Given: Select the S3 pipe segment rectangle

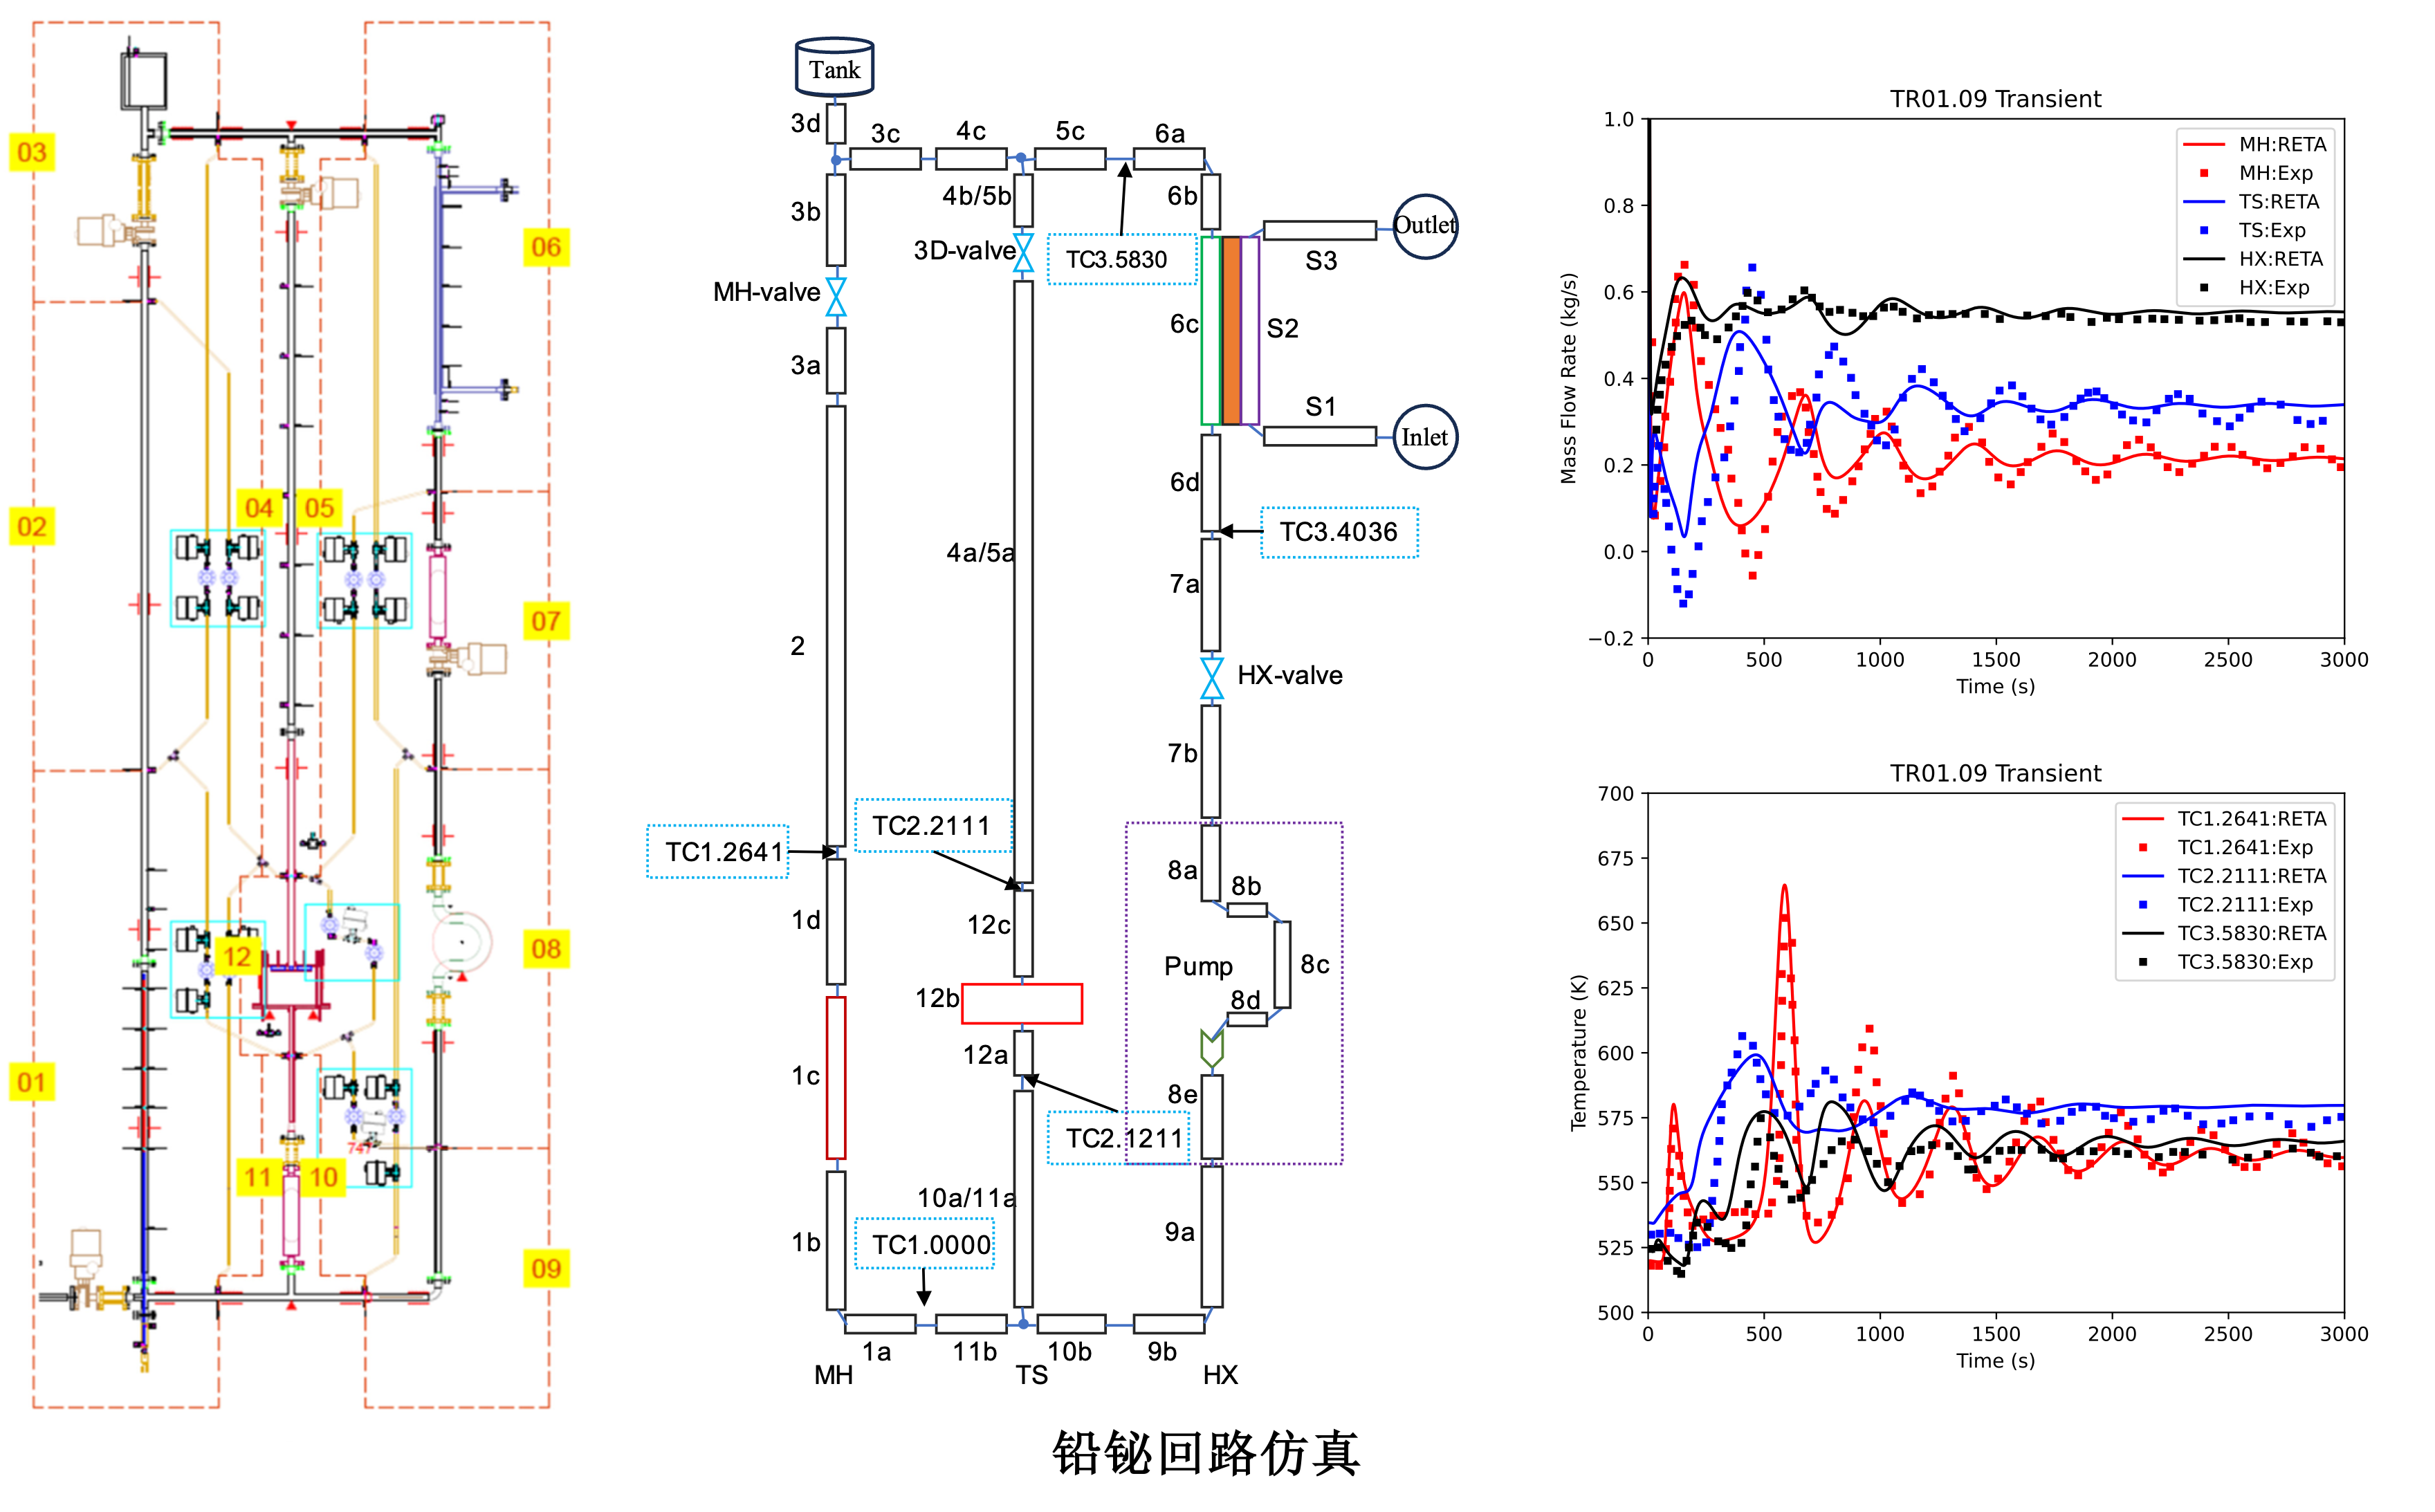Looking at the screenshot, I should (1320, 230).
